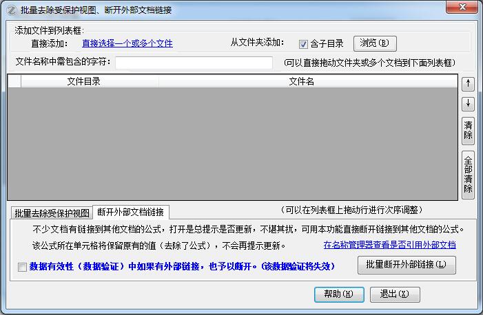The image size is (483, 315).
Task: Focus the filename characters filter text field
Action: (x=194, y=63)
